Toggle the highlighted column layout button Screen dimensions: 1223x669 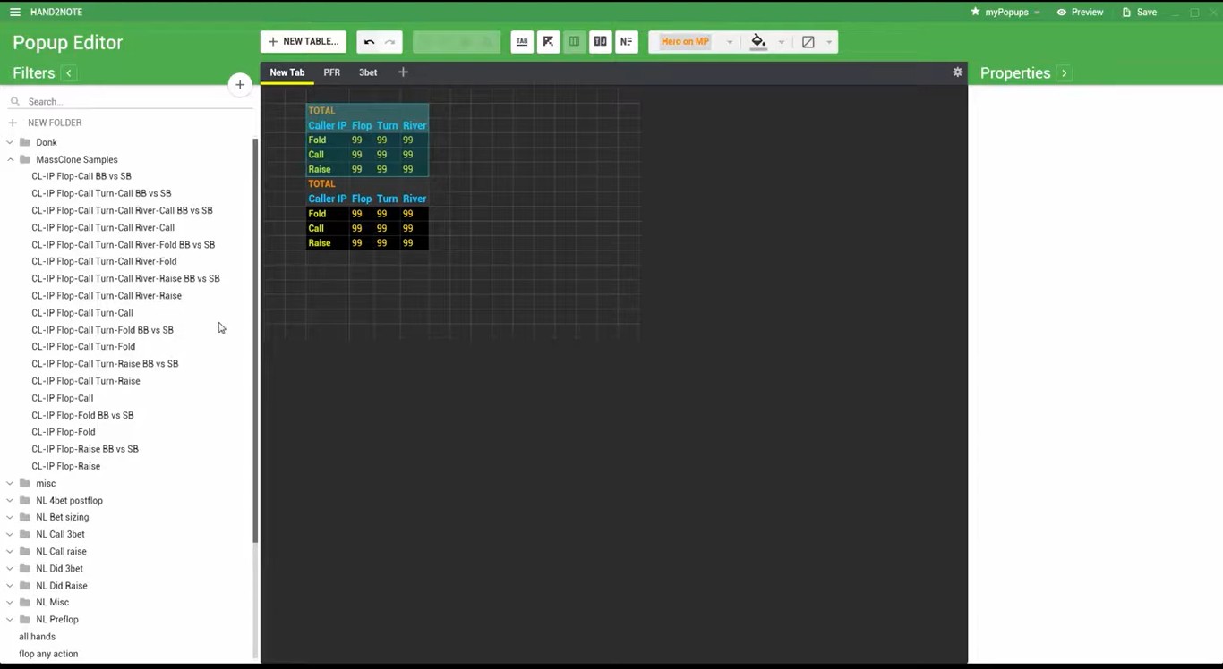tap(574, 42)
